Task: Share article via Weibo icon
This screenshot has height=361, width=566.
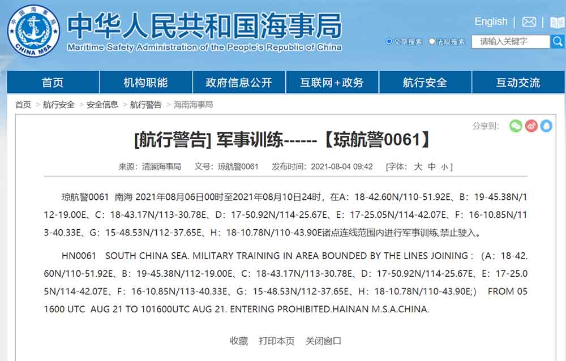Action: 531,126
